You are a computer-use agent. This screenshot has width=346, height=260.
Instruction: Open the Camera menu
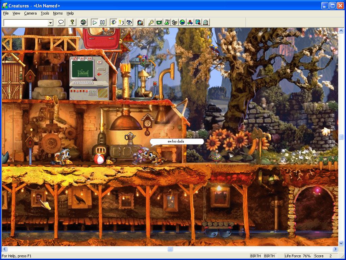coord(30,13)
